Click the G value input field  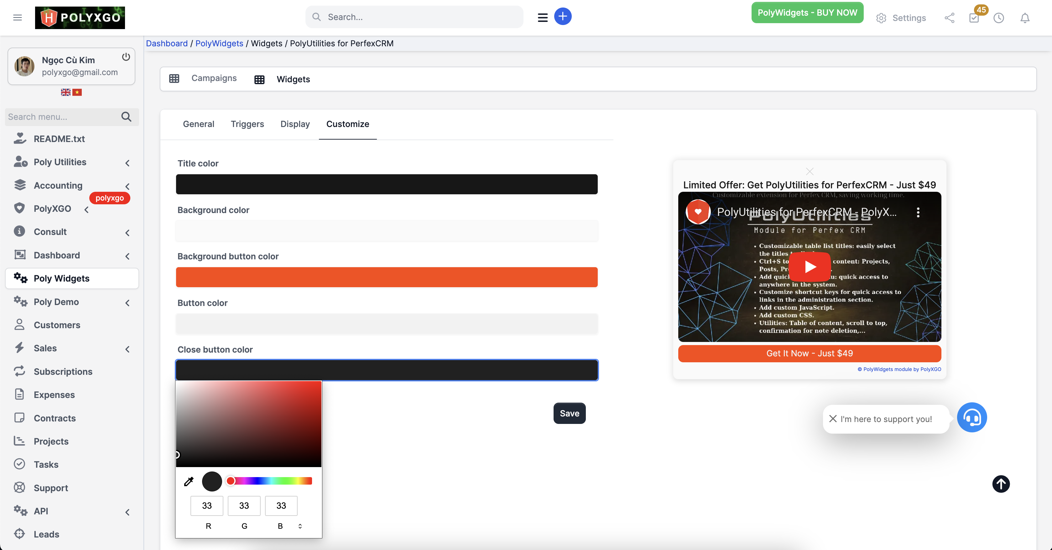[x=244, y=506]
